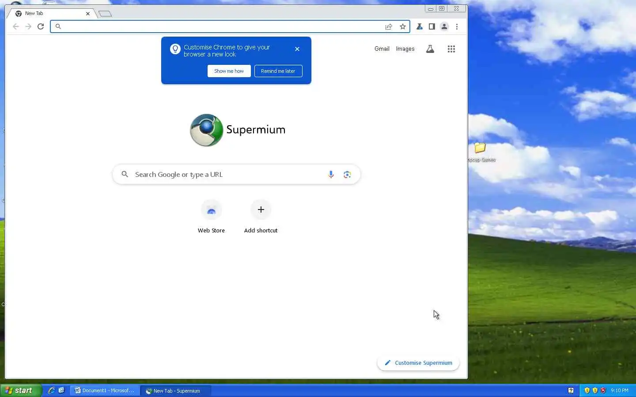Click the help question mark tray icon
The height and width of the screenshot is (397, 636).
point(571,390)
